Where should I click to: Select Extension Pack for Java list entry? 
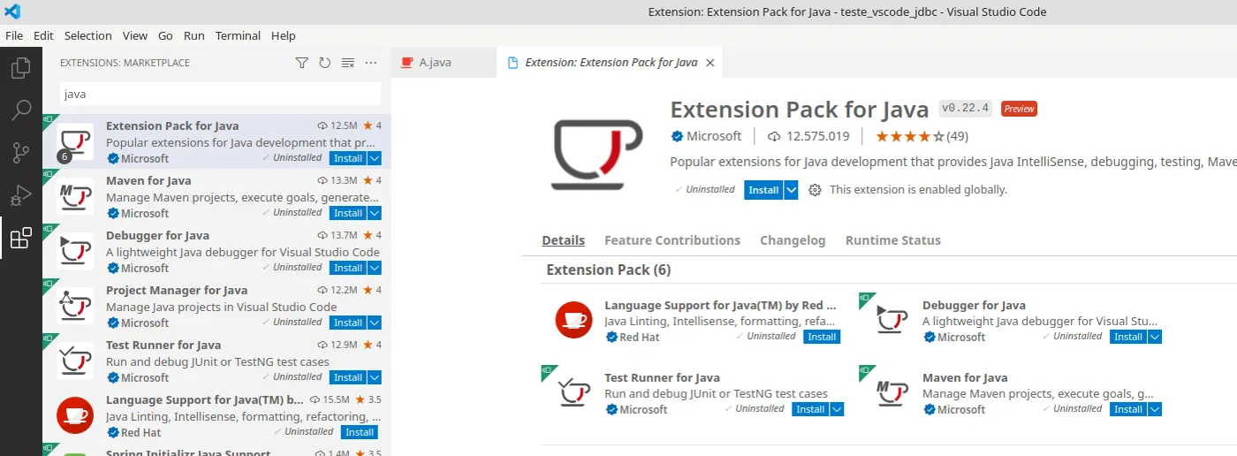click(x=216, y=141)
